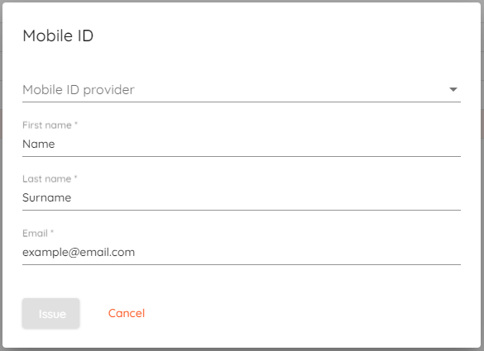The image size is (484, 351).
Task: Click the Mobile ID dialog title
Action: point(58,36)
